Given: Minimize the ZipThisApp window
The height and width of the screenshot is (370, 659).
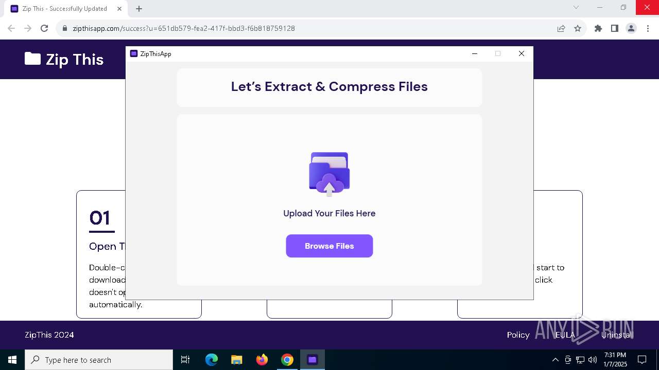Looking at the screenshot, I should pyautogui.click(x=475, y=53).
